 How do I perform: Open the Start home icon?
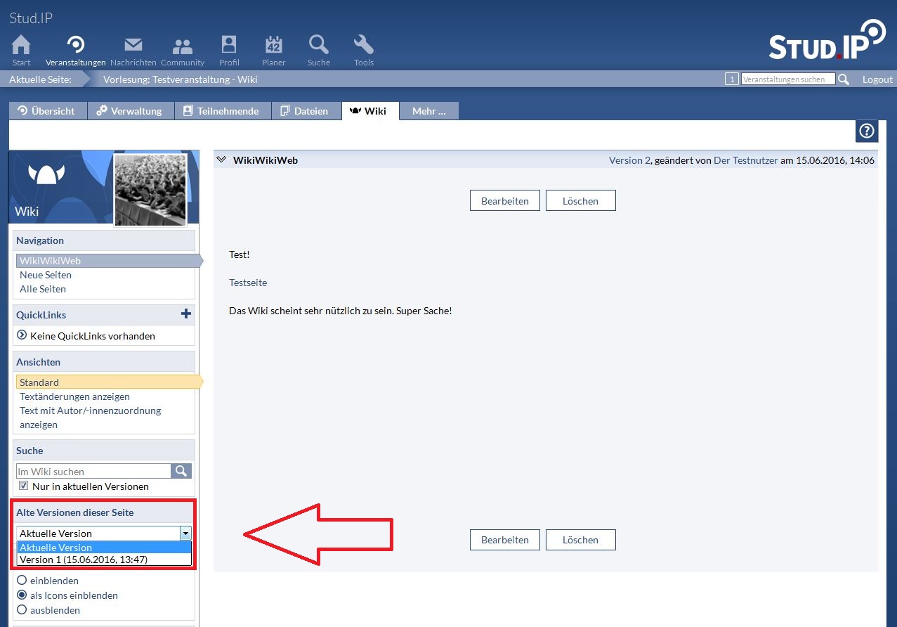coord(21,46)
